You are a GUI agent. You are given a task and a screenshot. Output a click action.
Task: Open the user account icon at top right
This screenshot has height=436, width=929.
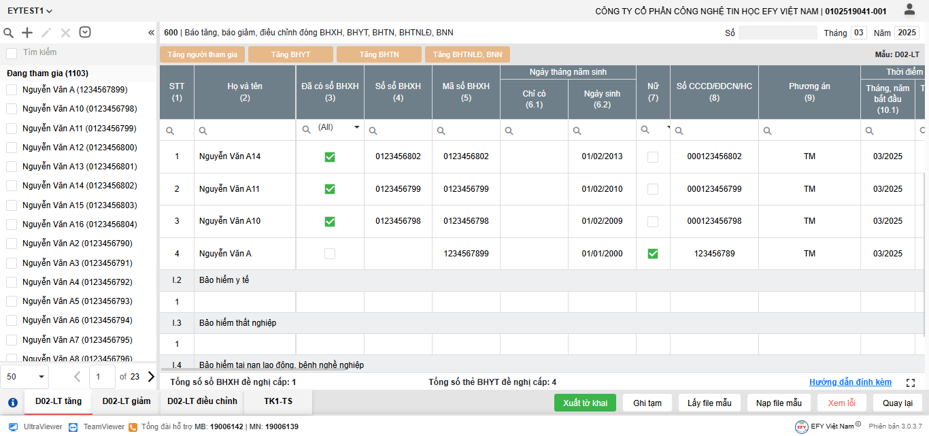[909, 10]
